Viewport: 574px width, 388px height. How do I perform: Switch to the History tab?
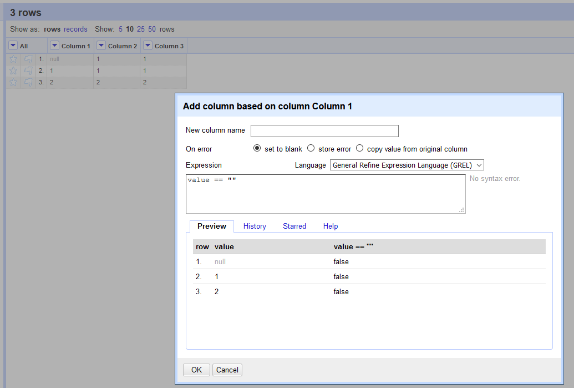(x=255, y=226)
